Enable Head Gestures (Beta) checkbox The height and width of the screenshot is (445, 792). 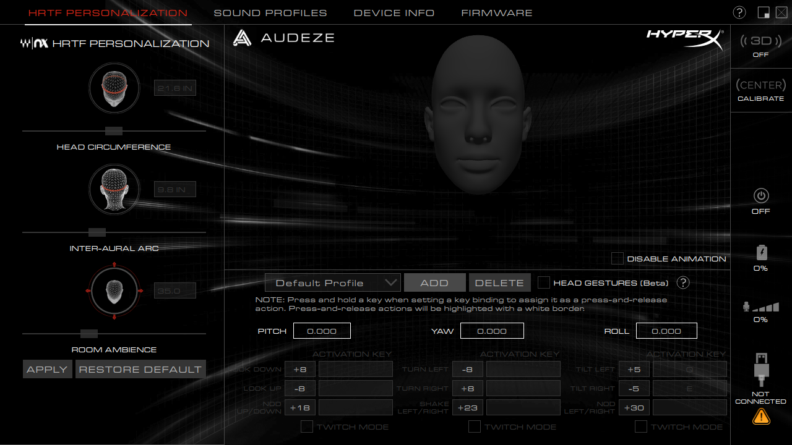click(x=543, y=282)
